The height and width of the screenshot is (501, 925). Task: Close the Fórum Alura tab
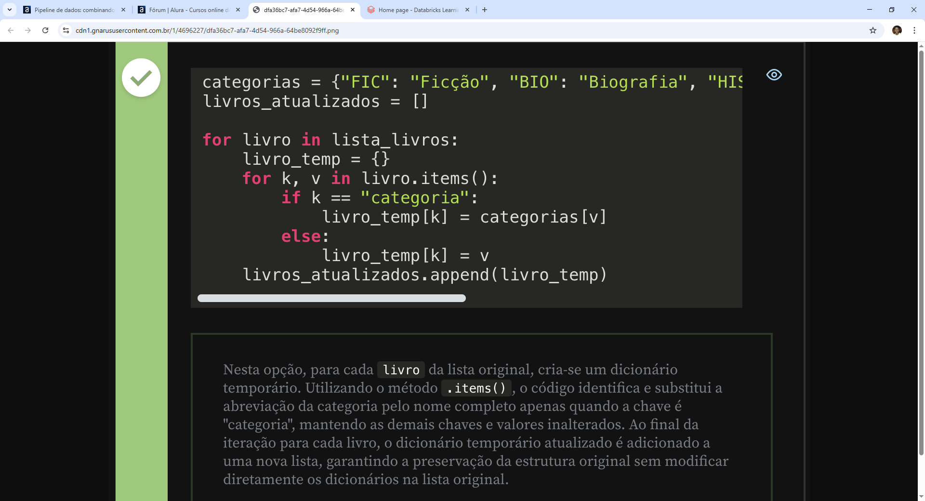click(x=238, y=10)
